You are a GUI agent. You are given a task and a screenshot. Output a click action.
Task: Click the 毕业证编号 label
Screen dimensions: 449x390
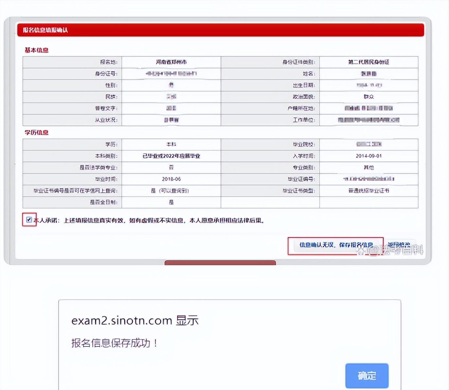(x=301, y=179)
